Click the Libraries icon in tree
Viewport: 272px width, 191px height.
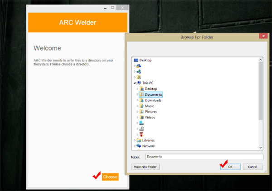click(138, 140)
